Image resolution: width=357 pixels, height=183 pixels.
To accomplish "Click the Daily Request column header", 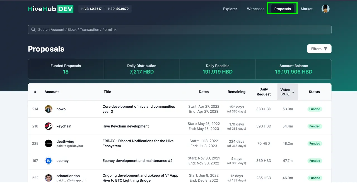I will [264, 92].
